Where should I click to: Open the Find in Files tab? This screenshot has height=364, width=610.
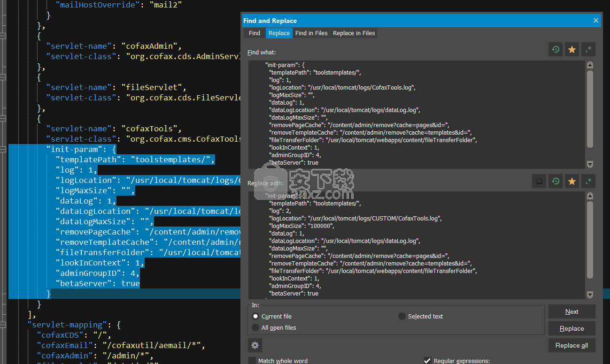pyautogui.click(x=311, y=33)
